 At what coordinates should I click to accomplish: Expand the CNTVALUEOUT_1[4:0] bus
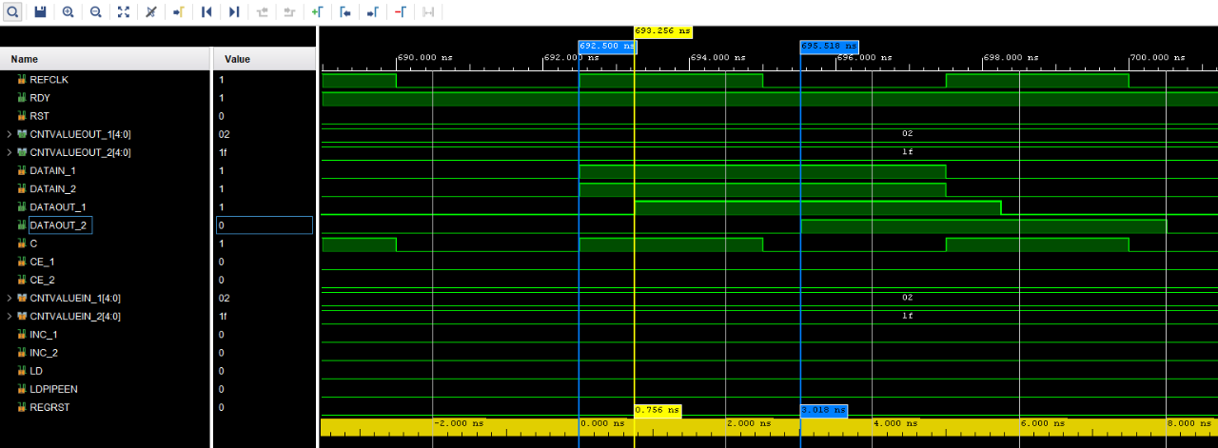tap(10, 134)
